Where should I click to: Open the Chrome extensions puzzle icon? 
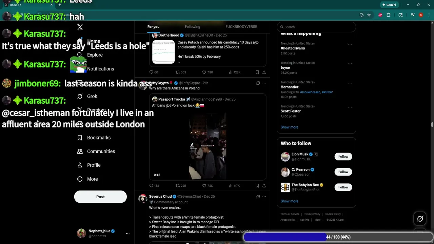point(389,15)
